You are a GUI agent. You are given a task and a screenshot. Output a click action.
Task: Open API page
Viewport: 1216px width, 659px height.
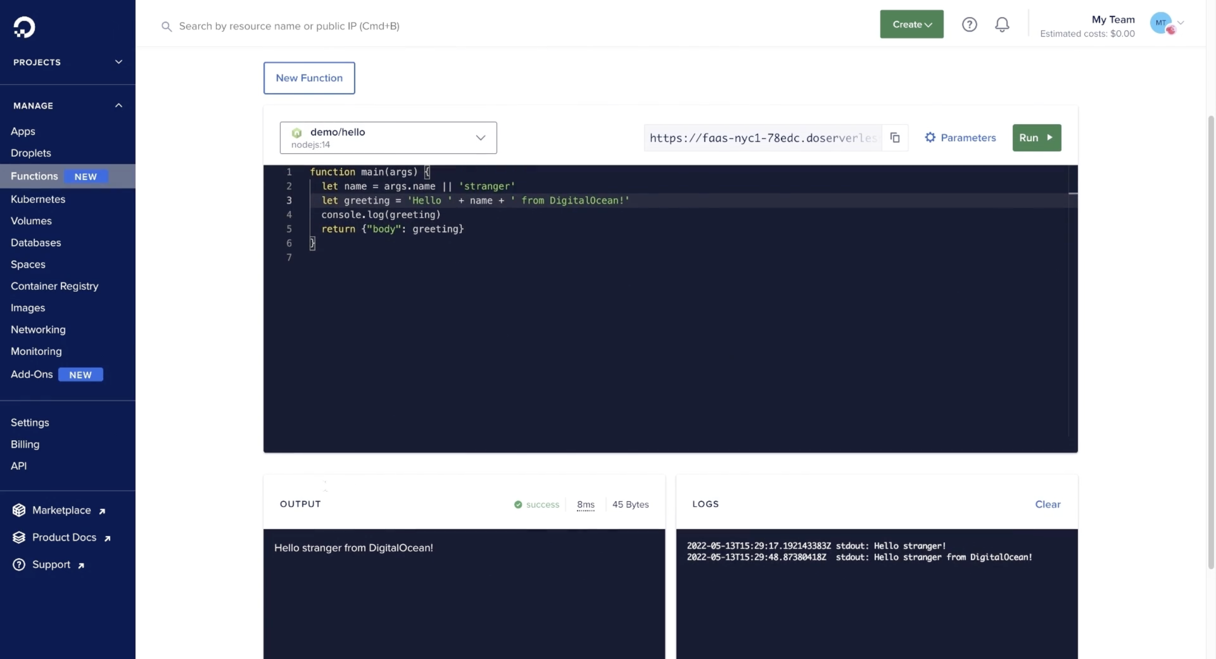point(18,466)
